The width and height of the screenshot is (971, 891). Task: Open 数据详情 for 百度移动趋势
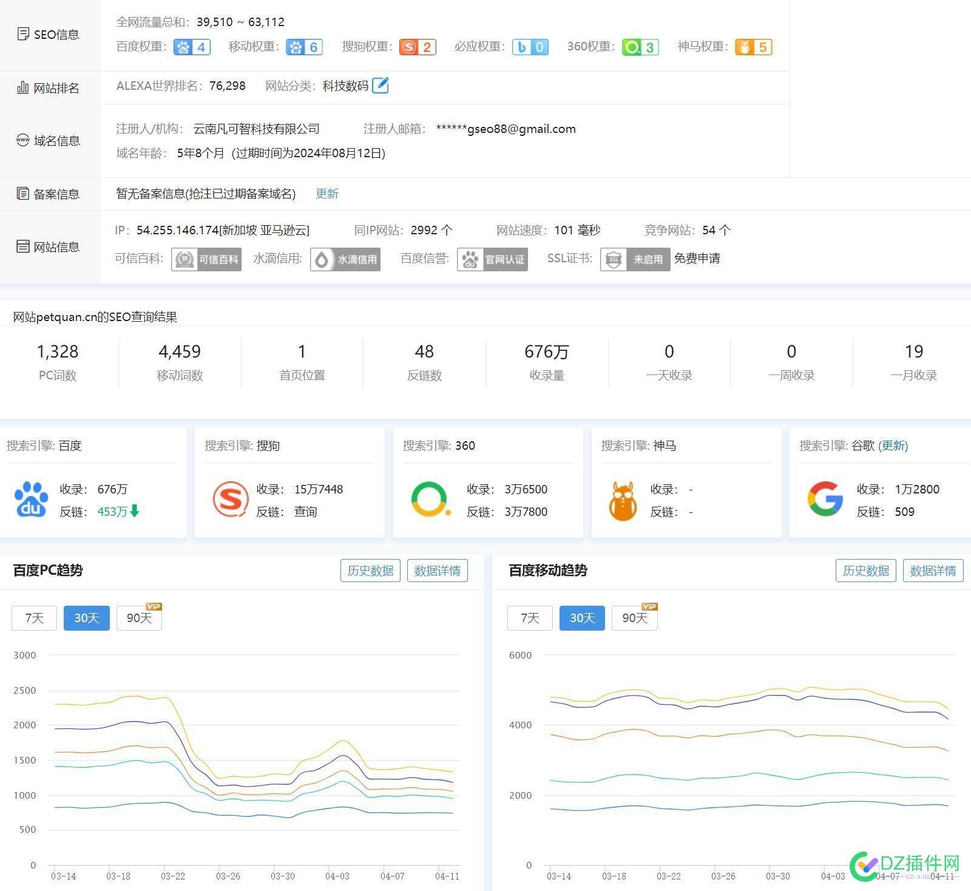point(933,571)
